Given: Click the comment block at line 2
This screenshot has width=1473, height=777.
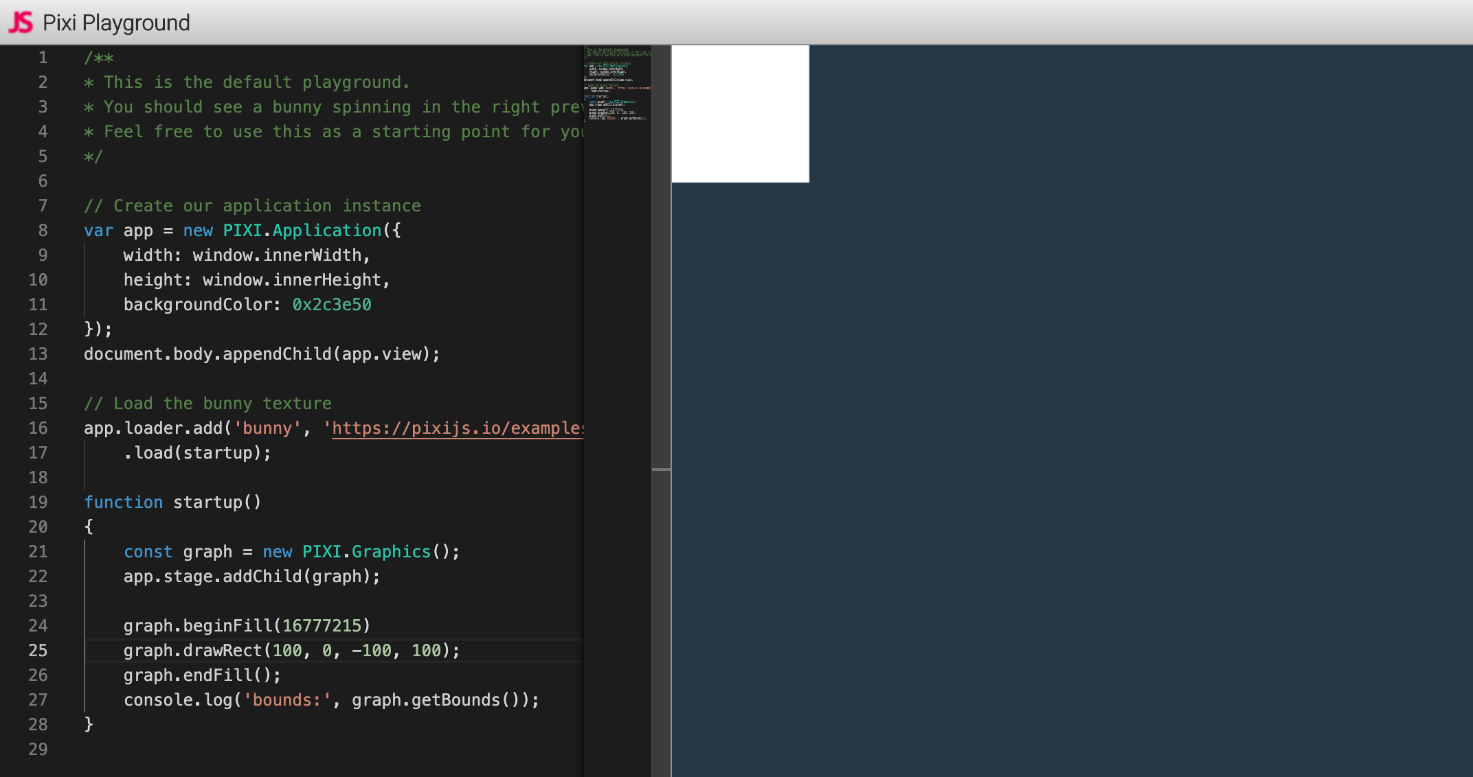Looking at the screenshot, I should pos(247,82).
